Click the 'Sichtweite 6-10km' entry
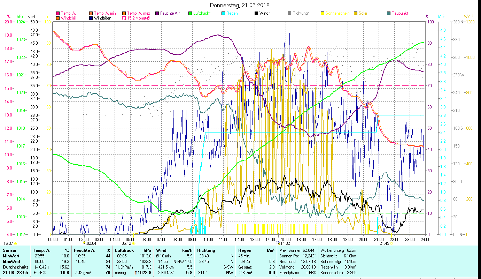This screenshot has width=481, height=279. [338, 256]
